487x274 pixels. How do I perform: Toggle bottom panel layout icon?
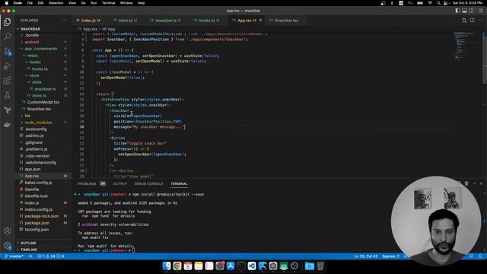(465, 11)
